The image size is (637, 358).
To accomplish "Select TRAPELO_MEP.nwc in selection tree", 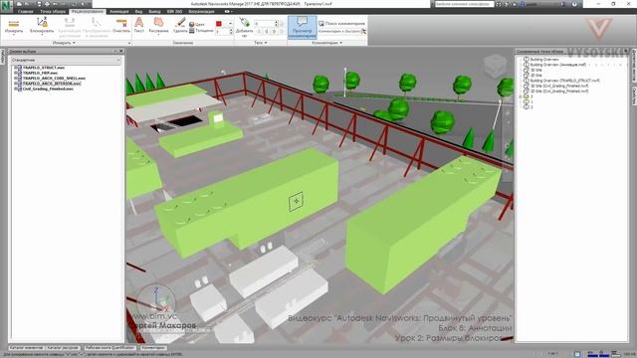I will coord(40,73).
